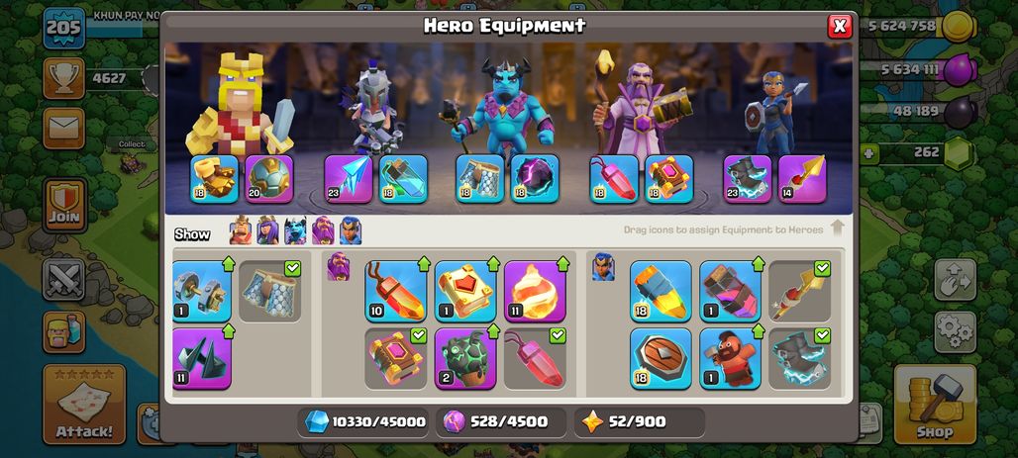Open the Shop button
The height and width of the screenshot is (458, 1018).
click(x=934, y=405)
